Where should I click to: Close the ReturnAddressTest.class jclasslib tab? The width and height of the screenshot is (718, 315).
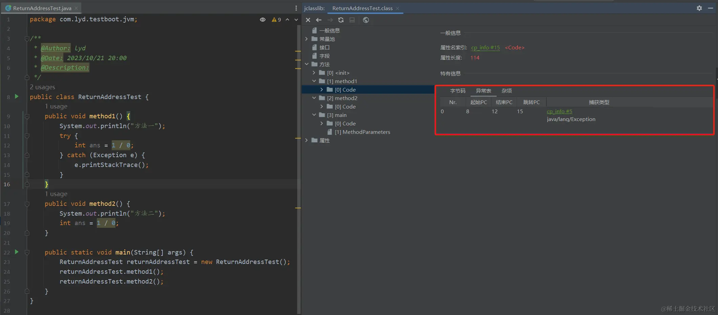(x=397, y=8)
